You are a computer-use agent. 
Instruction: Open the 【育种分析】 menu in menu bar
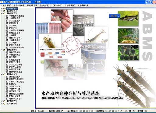(57, 5)
